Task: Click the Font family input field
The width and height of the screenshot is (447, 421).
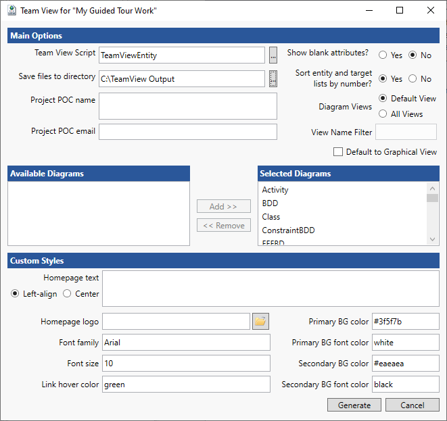Action: tap(186, 343)
